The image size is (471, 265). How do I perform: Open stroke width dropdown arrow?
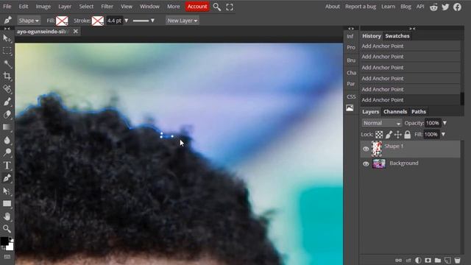click(x=127, y=21)
